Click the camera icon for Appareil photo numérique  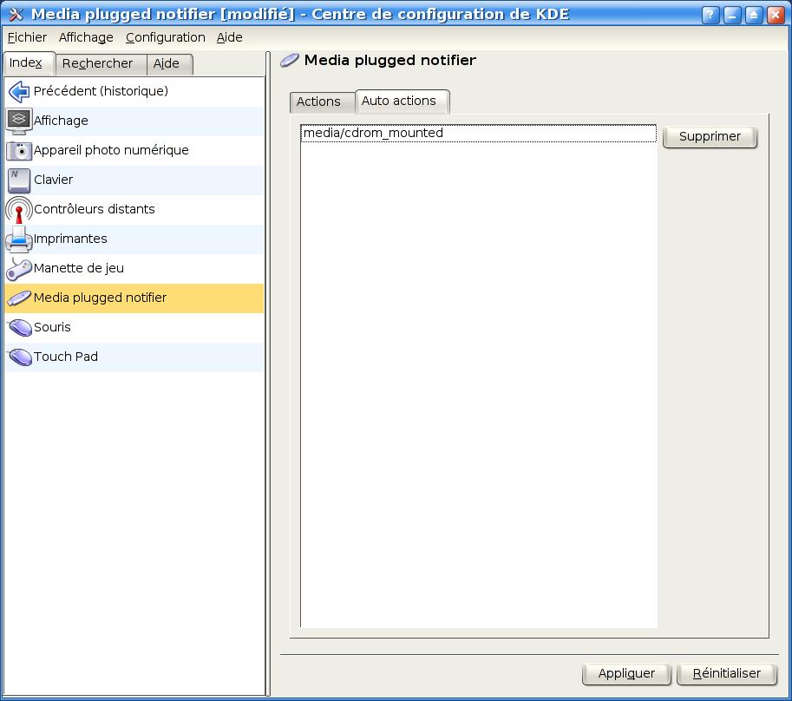click(x=19, y=150)
